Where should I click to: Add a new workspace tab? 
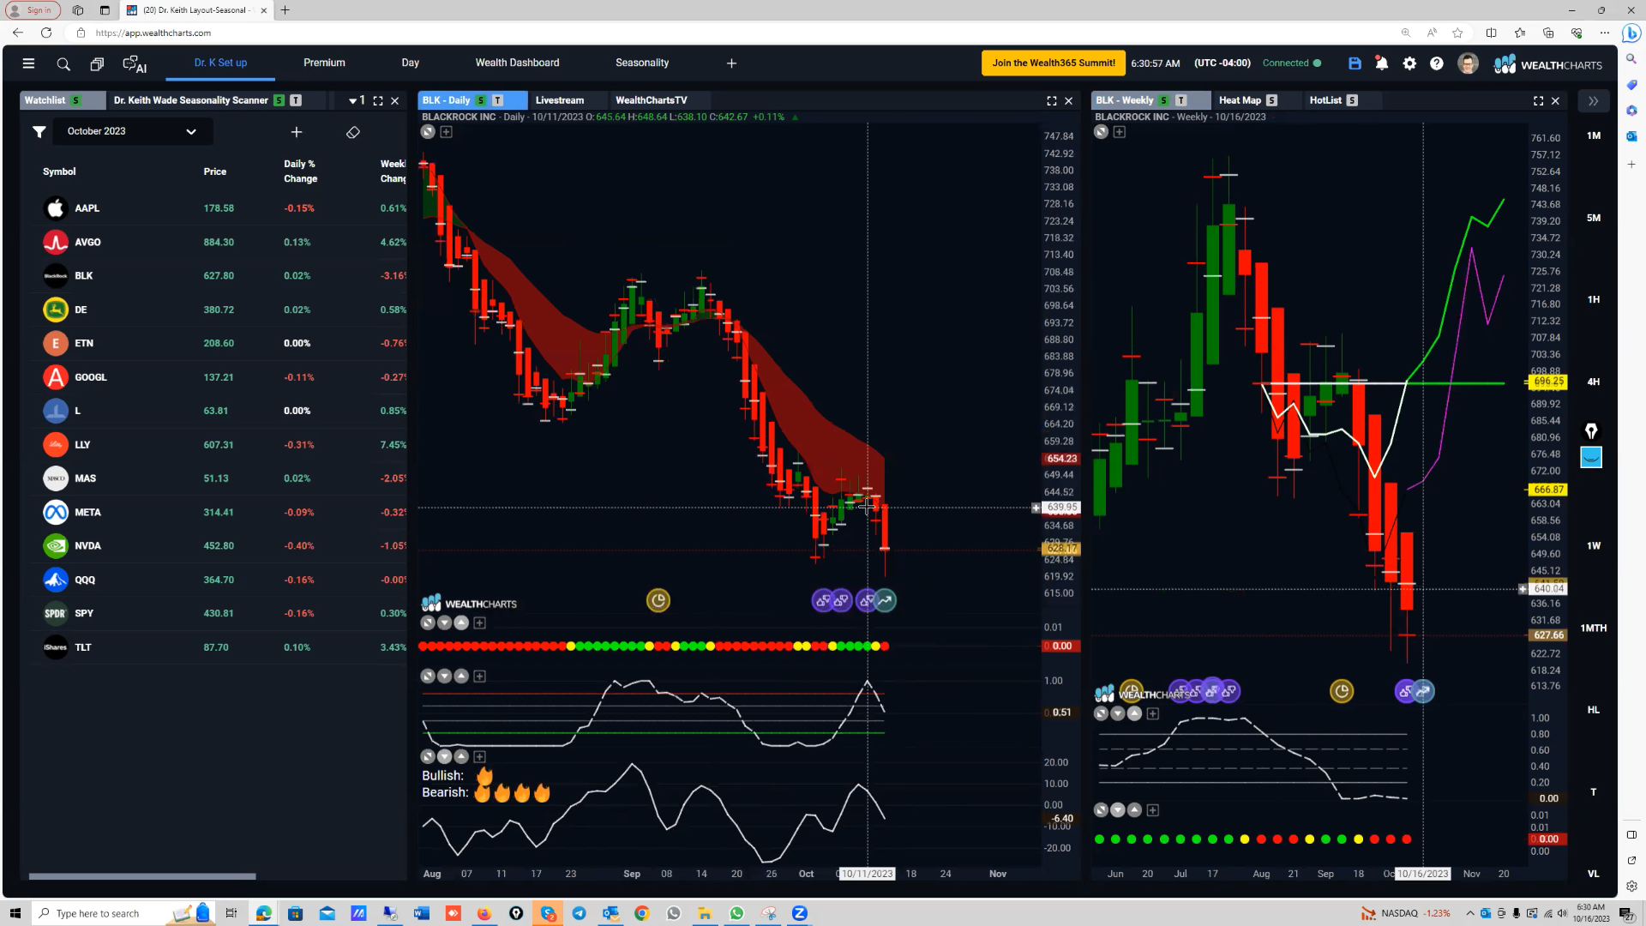(731, 63)
